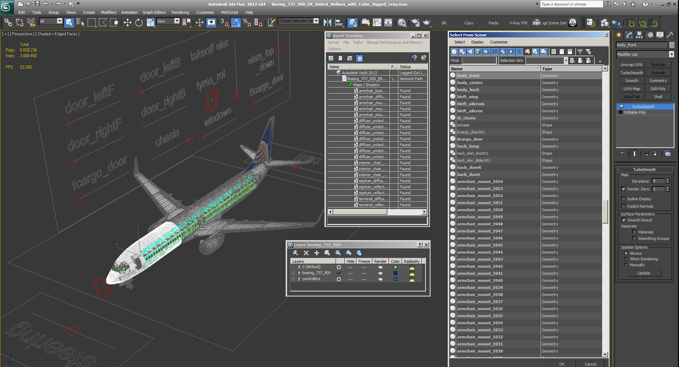Click the boeing_737_900 layer color swatch

(x=395, y=273)
